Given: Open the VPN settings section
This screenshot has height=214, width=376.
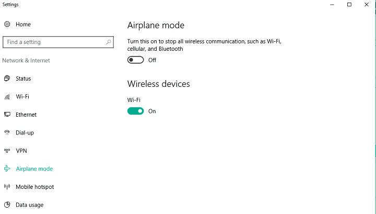Looking at the screenshot, I should [x=21, y=151].
